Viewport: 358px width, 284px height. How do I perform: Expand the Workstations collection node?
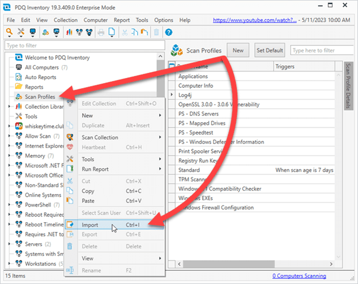(x=9, y=264)
